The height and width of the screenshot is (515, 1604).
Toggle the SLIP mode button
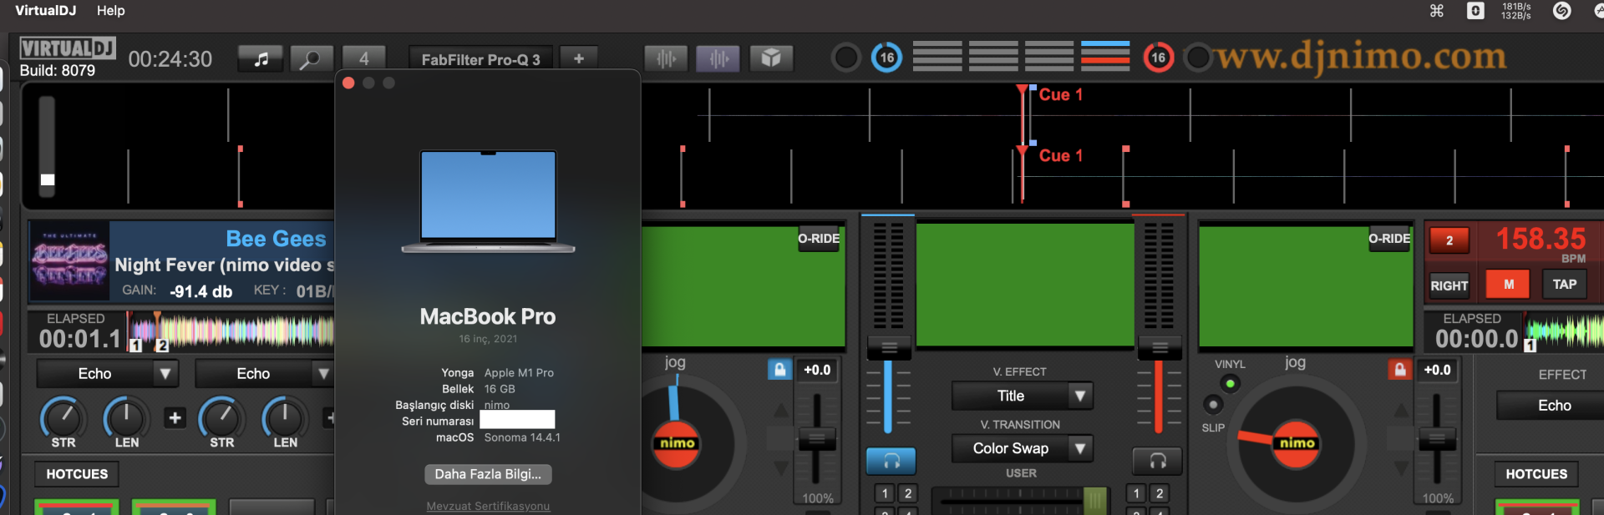click(1213, 406)
